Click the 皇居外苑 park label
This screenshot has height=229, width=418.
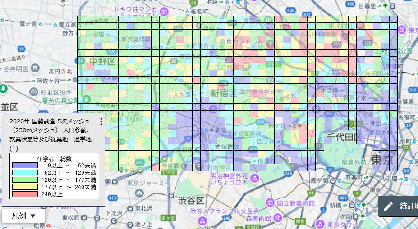(x=354, y=162)
